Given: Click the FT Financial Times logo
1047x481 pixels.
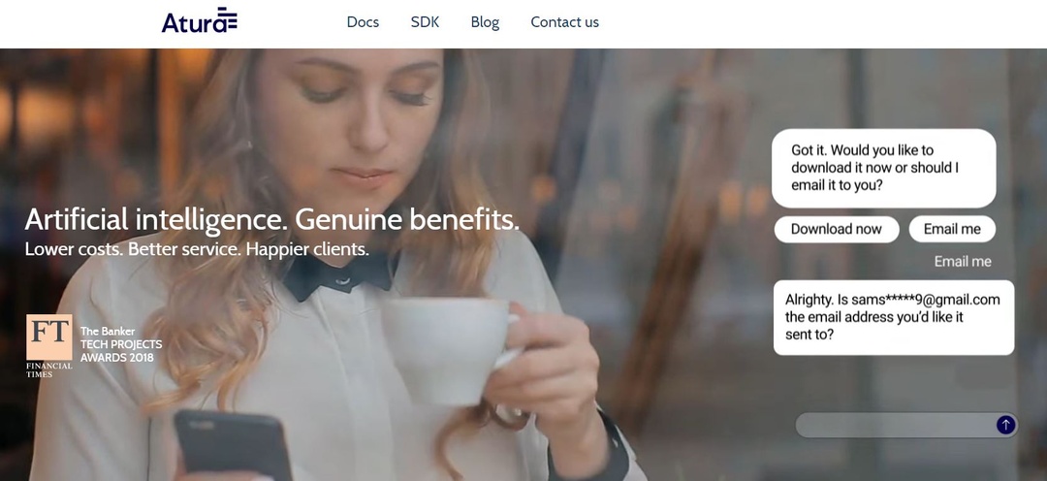Looking at the screenshot, I should (x=49, y=346).
